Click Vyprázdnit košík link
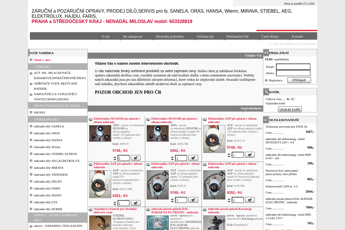 pyautogui.click(x=275, y=103)
